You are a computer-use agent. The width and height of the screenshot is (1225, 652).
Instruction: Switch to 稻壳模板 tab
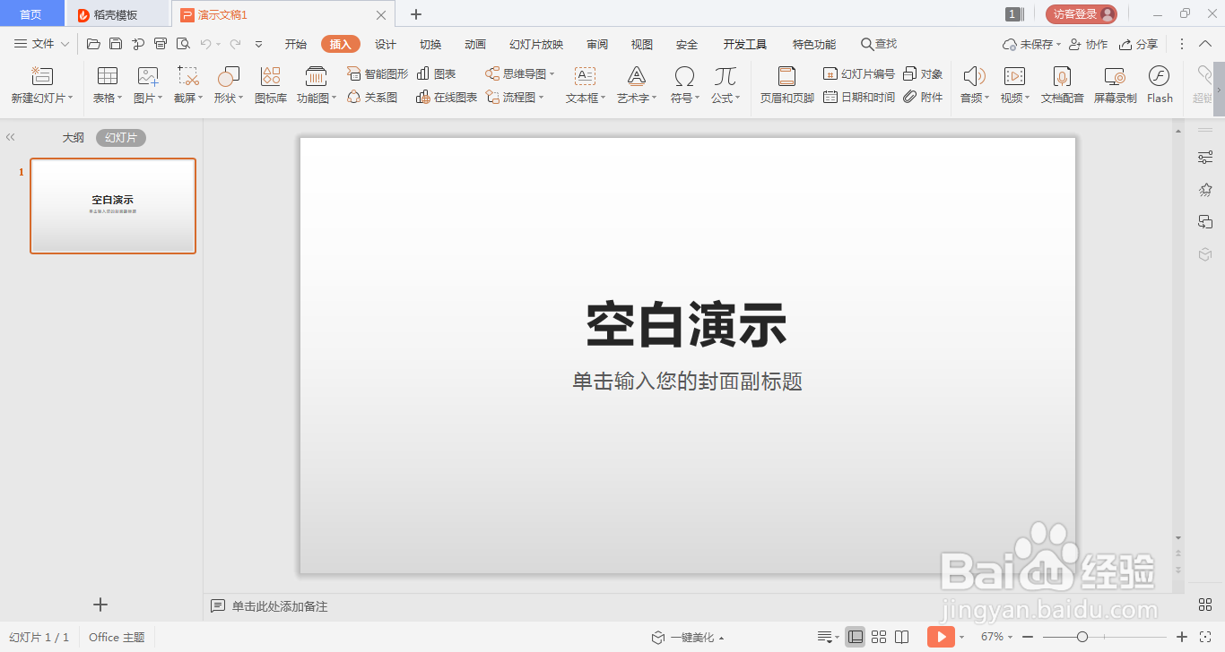point(117,14)
